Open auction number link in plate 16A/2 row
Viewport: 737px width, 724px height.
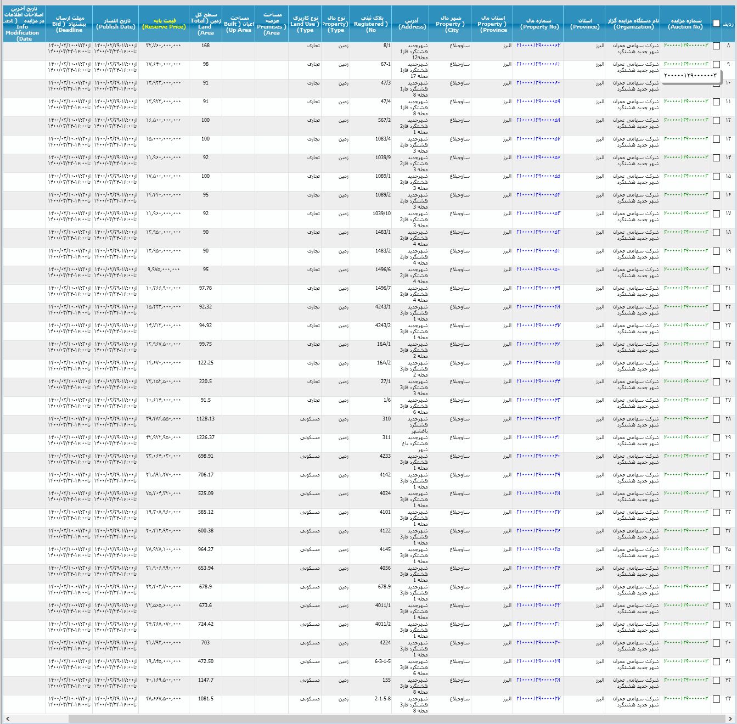point(686,363)
